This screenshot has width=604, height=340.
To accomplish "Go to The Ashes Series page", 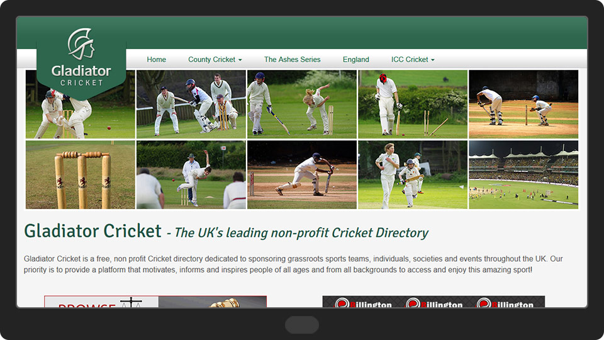I will tap(292, 60).
